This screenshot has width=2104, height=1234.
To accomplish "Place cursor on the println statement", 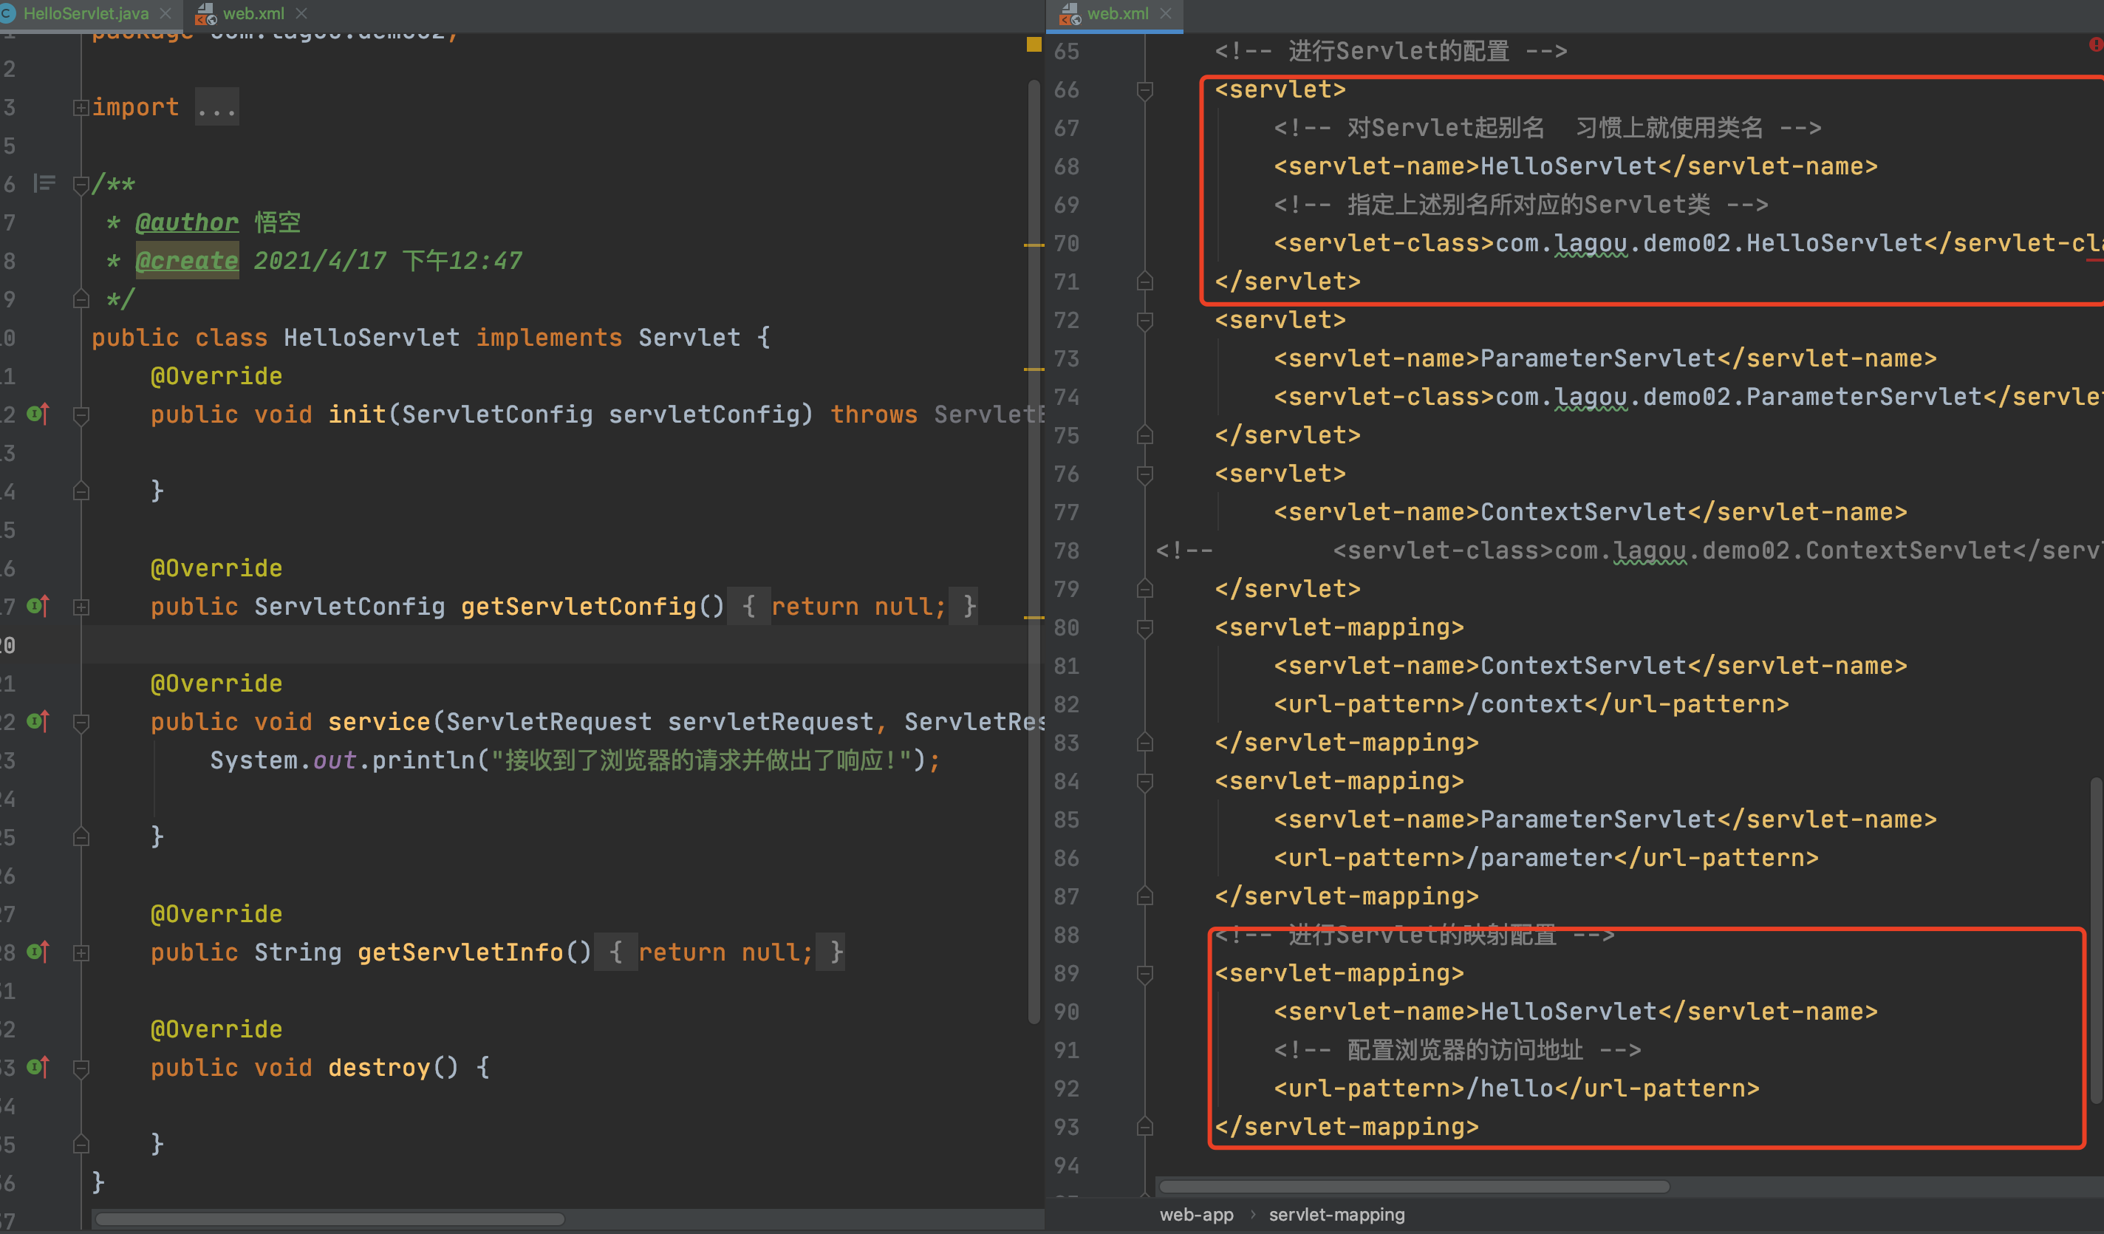I will point(575,760).
